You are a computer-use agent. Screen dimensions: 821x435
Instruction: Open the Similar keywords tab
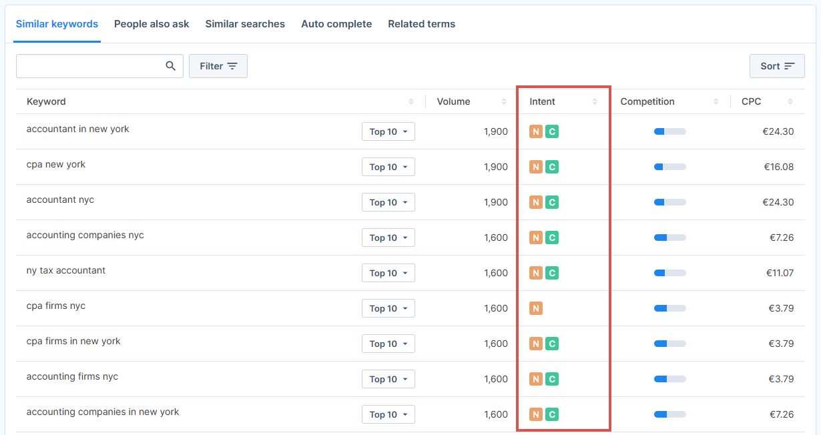(x=57, y=24)
